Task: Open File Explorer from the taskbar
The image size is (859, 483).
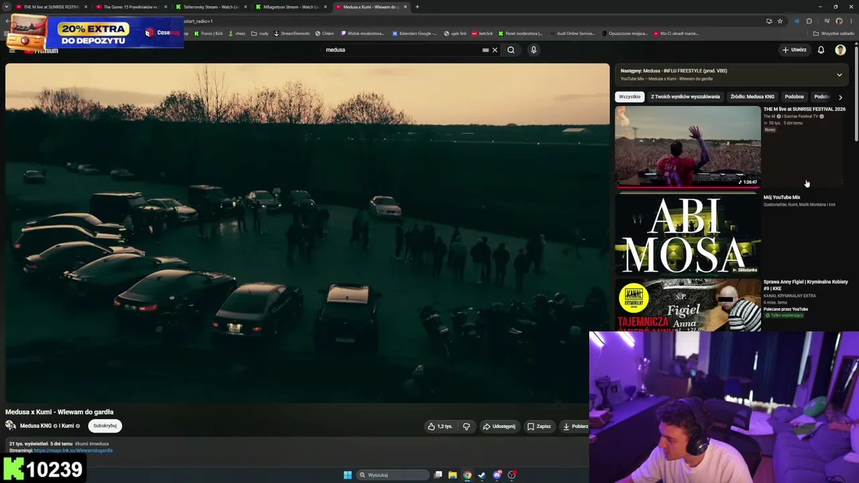Action: [452, 475]
